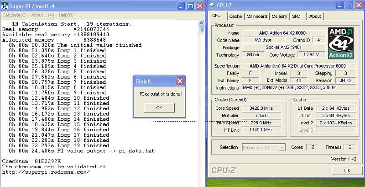Image resolution: width=365 pixels, height=187 pixels.
Task: Open the Calculate(C) menu
Action: tap(15, 15)
